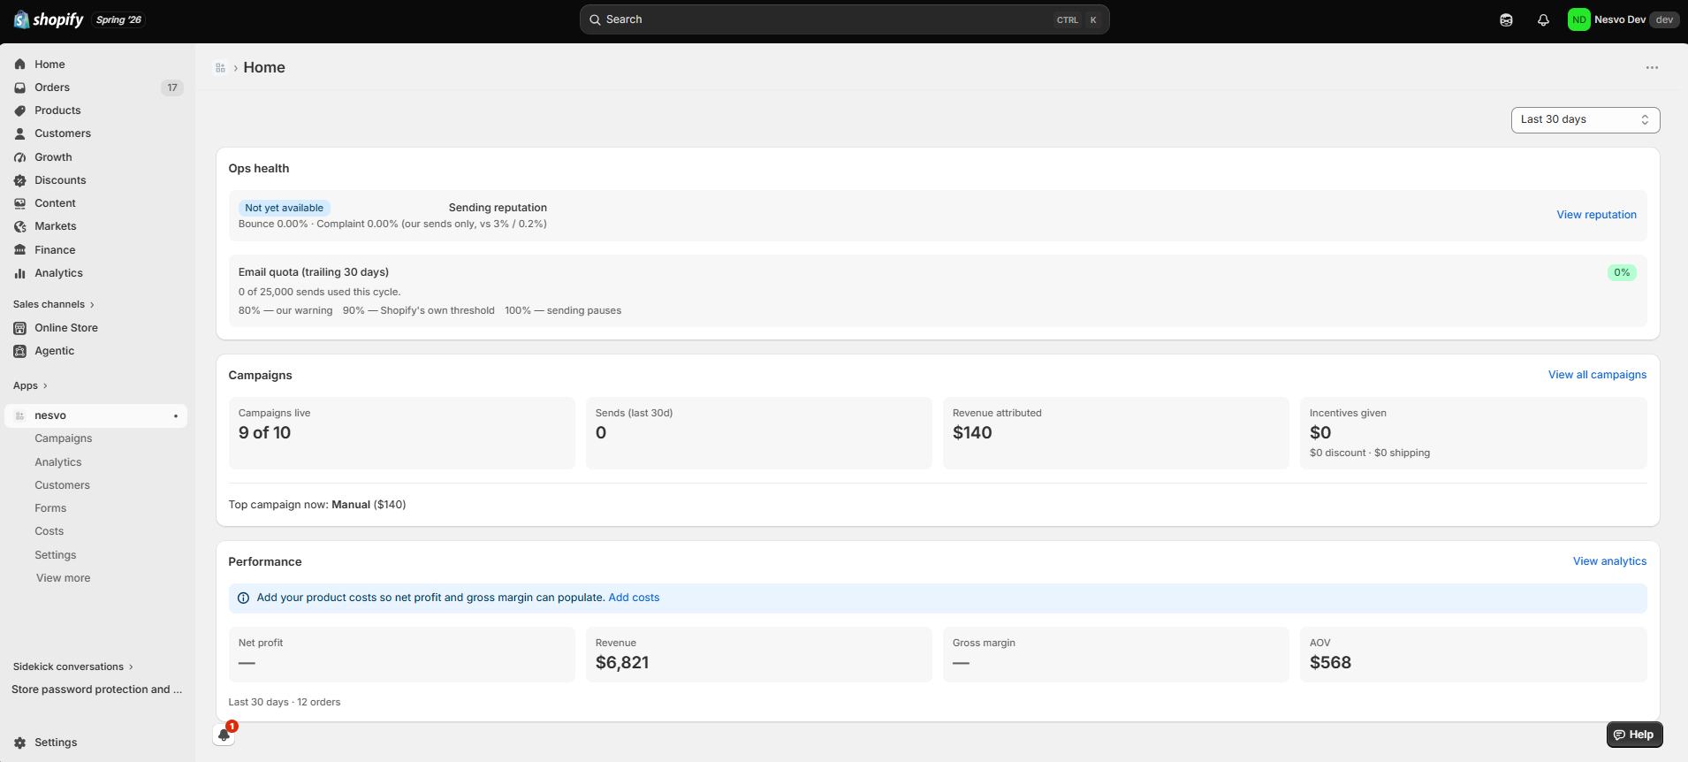This screenshot has height=762, width=1688.
Task: Click Sends (last 30d) card
Action: (758, 433)
